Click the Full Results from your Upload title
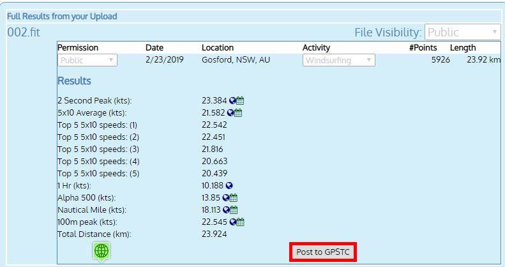Screen dimensions: 505x267 pos(61,16)
